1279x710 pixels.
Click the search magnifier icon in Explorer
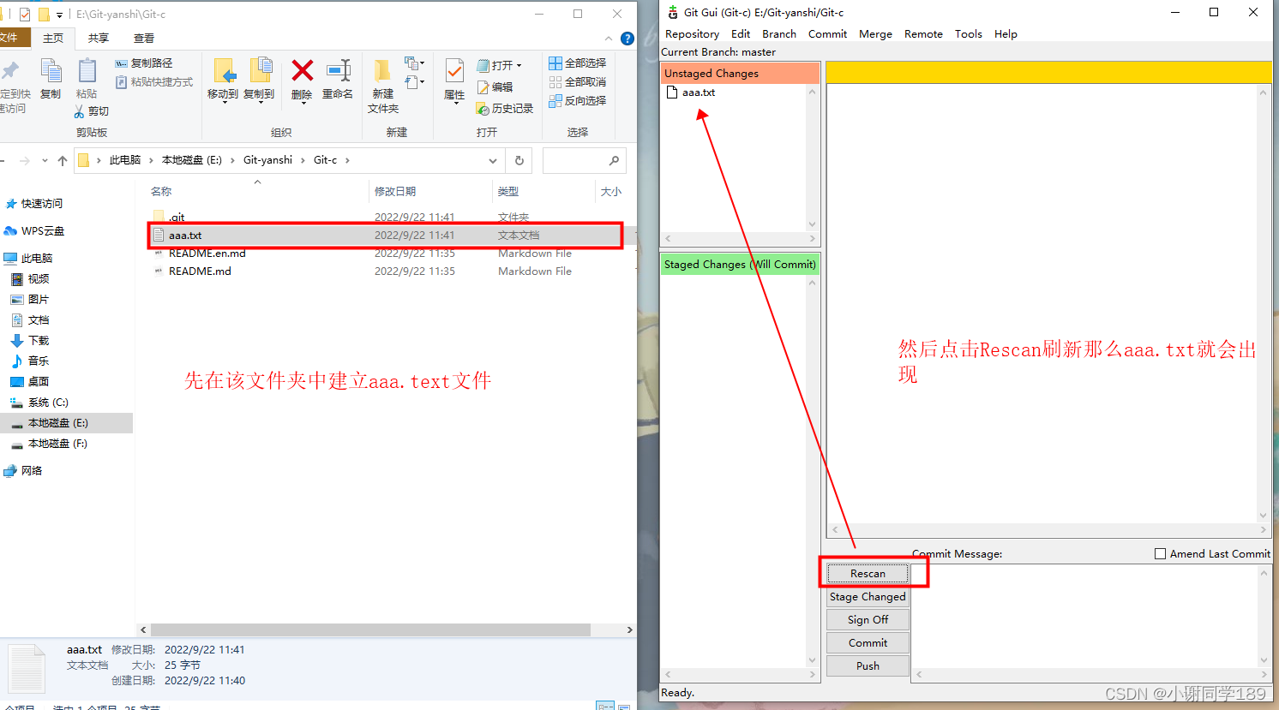(x=614, y=161)
